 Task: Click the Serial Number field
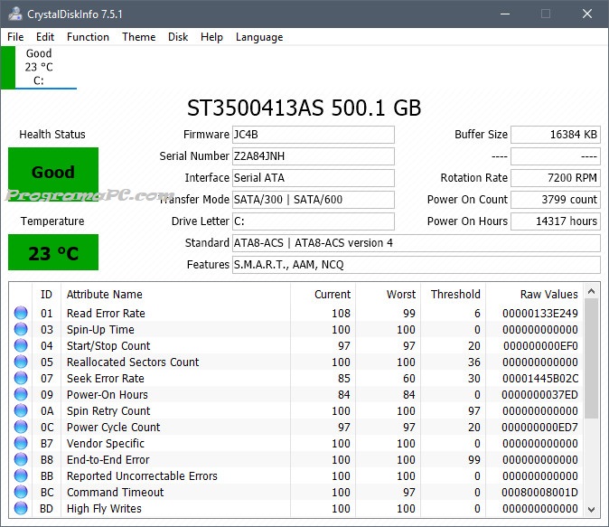tap(313, 156)
